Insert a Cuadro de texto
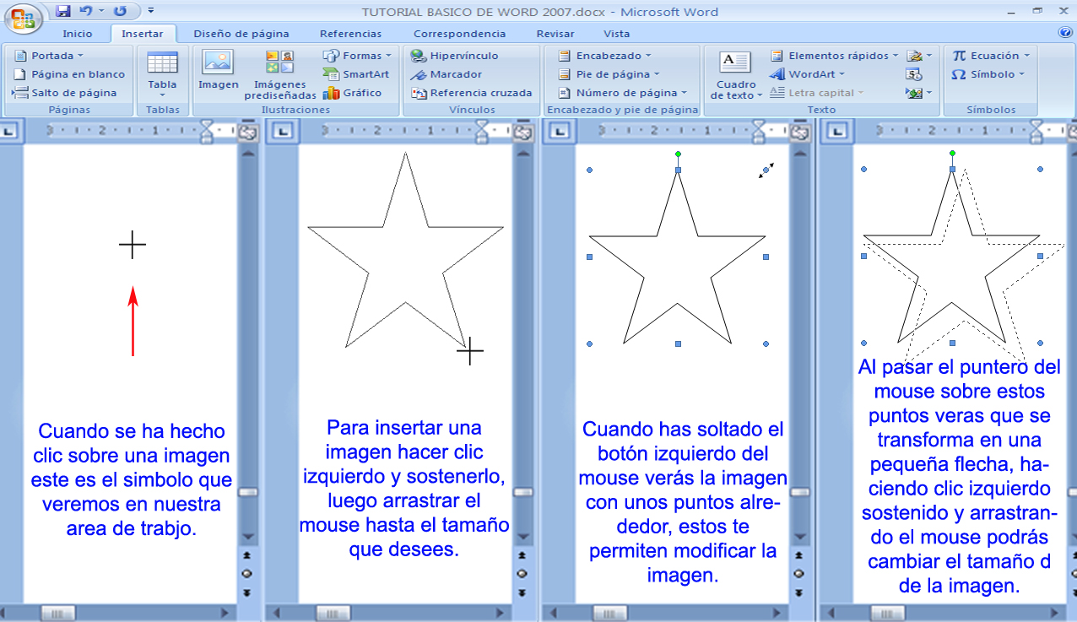1077x622 pixels. coord(735,73)
